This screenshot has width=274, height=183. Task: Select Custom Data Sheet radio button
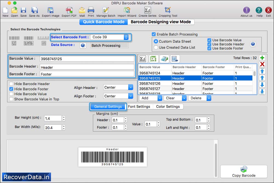click(x=156, y=42)
